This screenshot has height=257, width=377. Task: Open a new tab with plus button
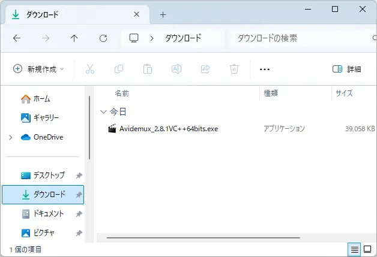[x=163, y=14]
